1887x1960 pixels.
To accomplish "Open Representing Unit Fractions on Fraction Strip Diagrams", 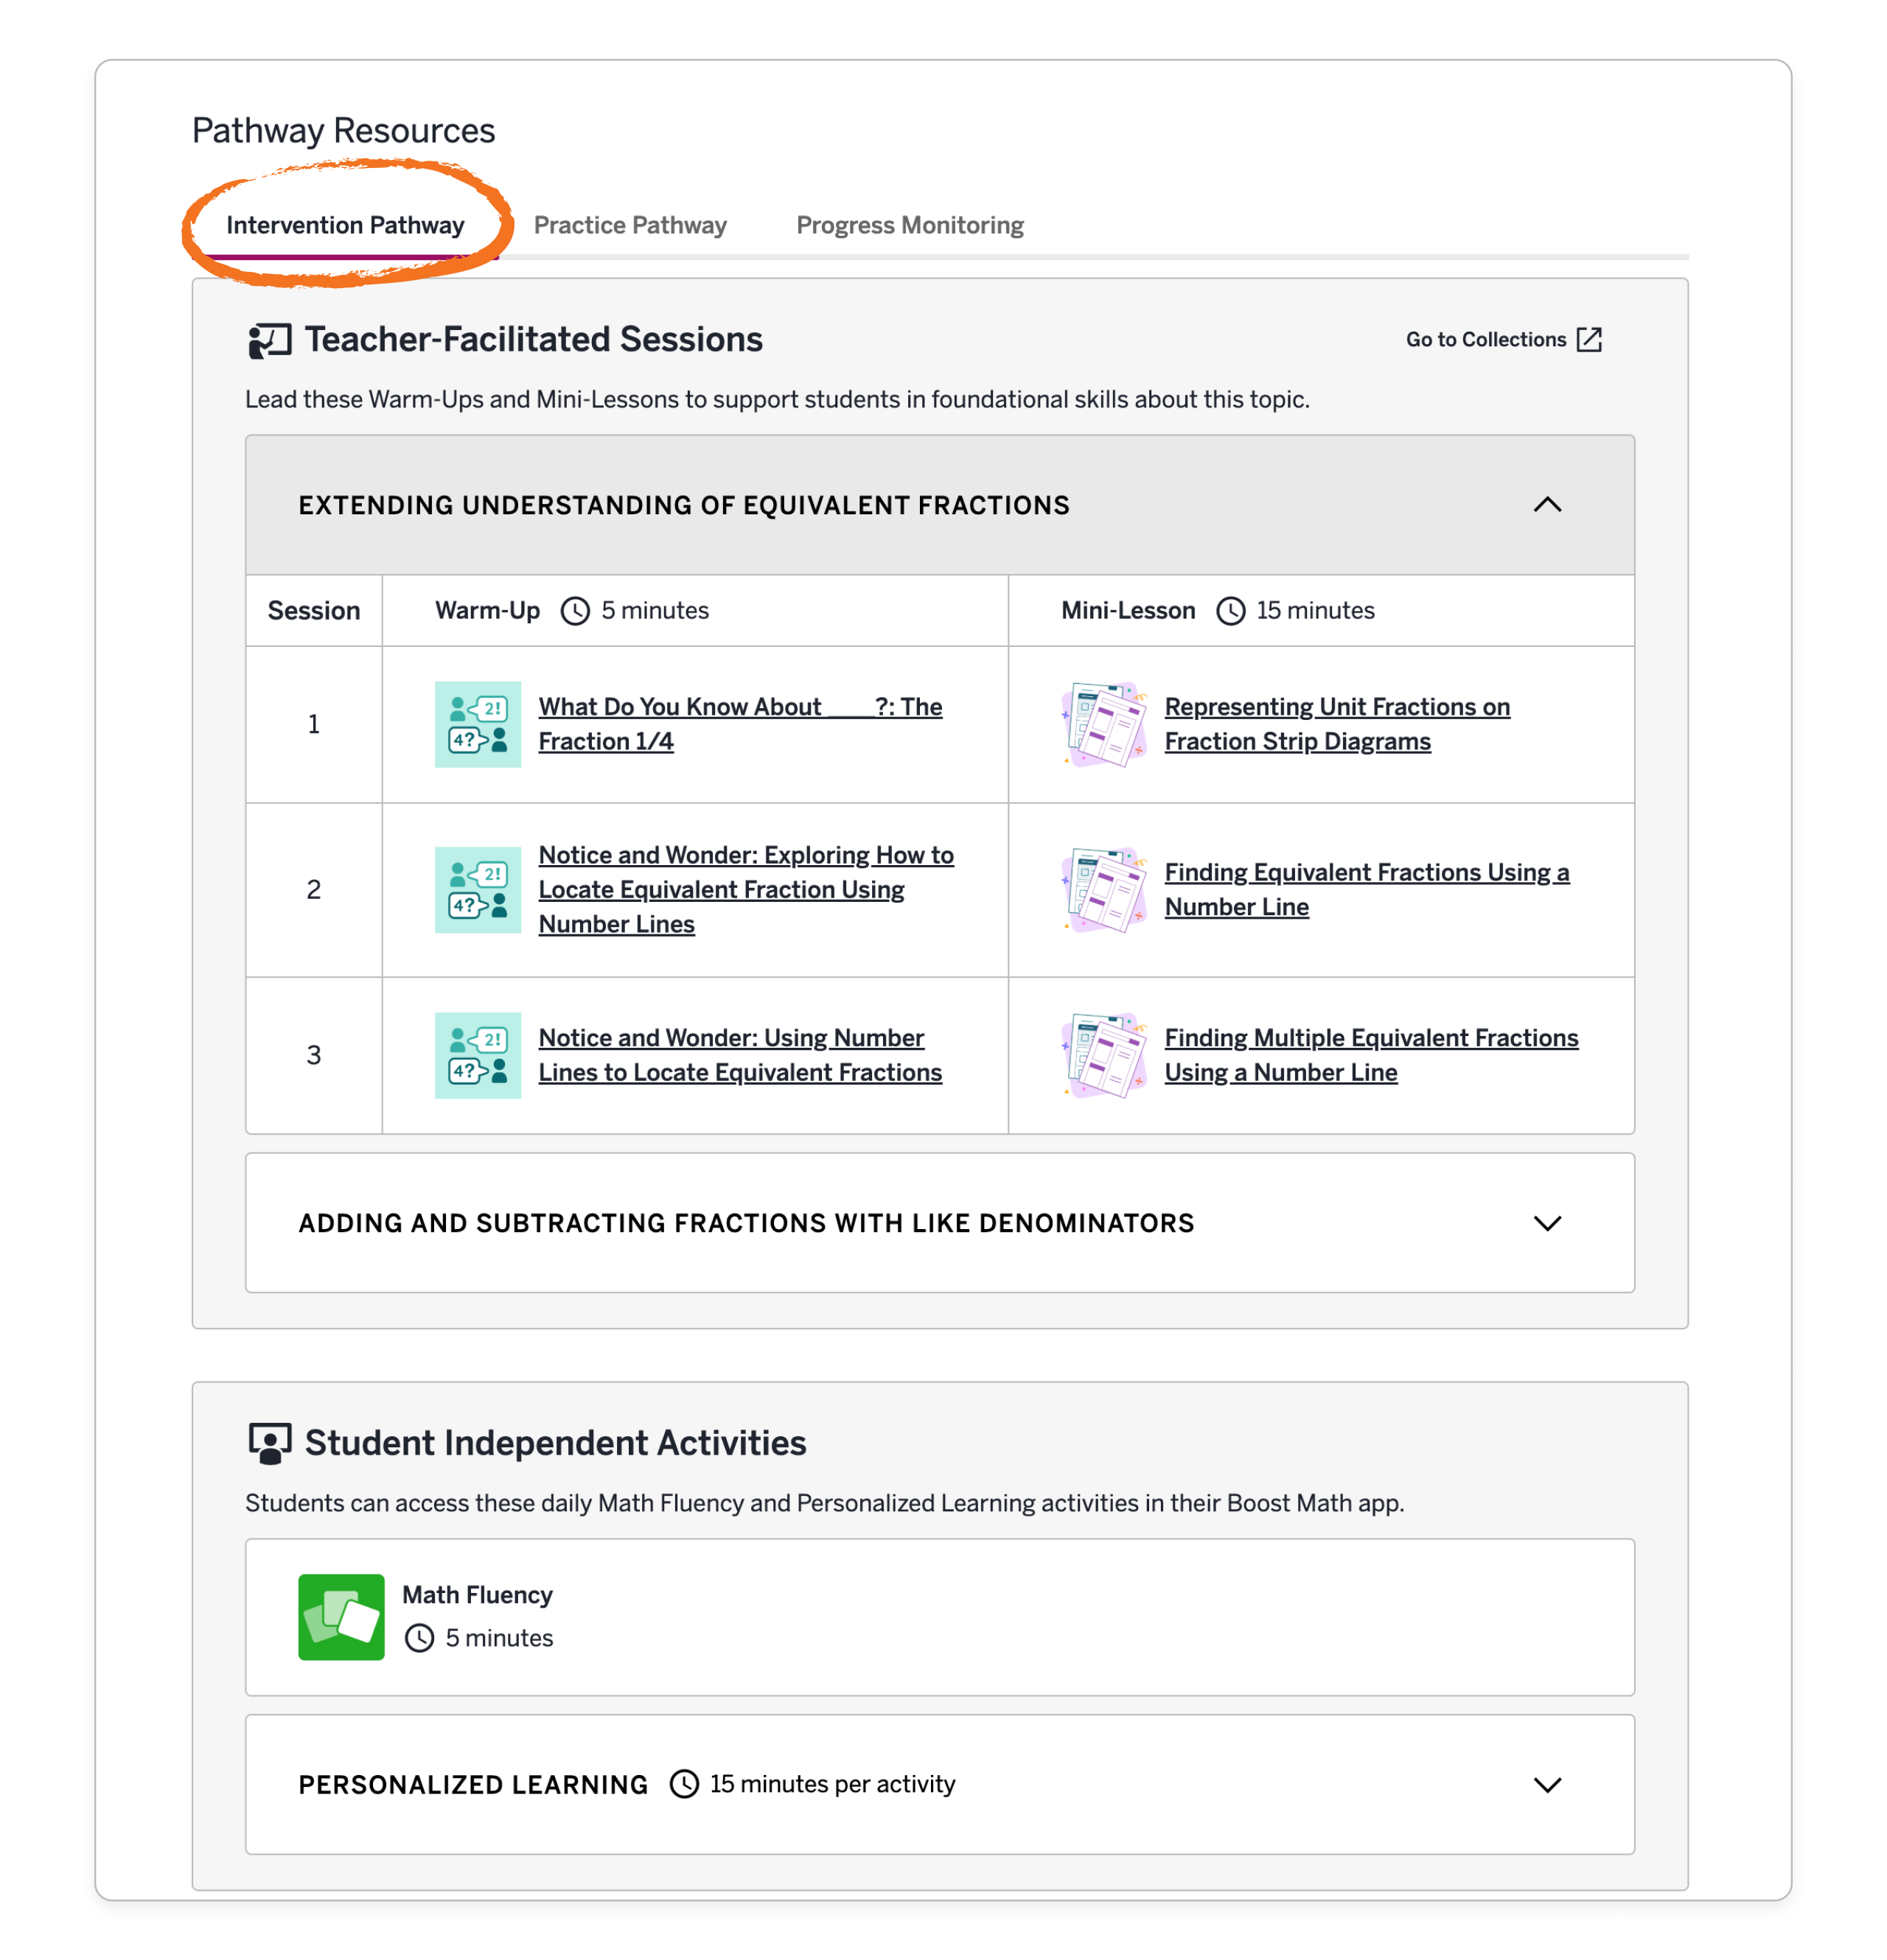I will coord(1336,724).
